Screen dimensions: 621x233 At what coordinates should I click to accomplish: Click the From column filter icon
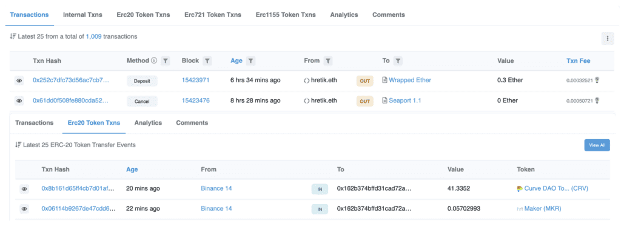(327, 61)
